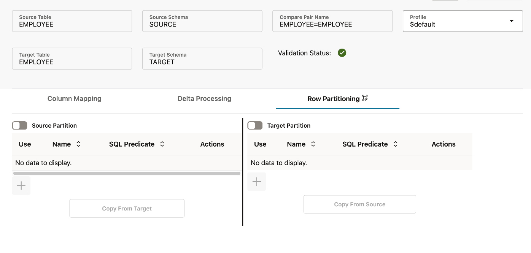Switch to the Column Mapping tab
This screenshot has height=253, width=531.
[75, 99]
